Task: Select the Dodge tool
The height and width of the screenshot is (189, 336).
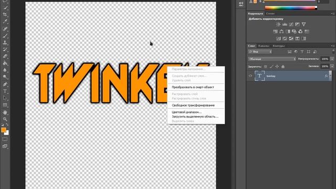Action: click(5, 77)
